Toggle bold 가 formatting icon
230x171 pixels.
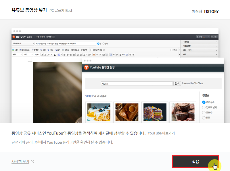[42, 55]
